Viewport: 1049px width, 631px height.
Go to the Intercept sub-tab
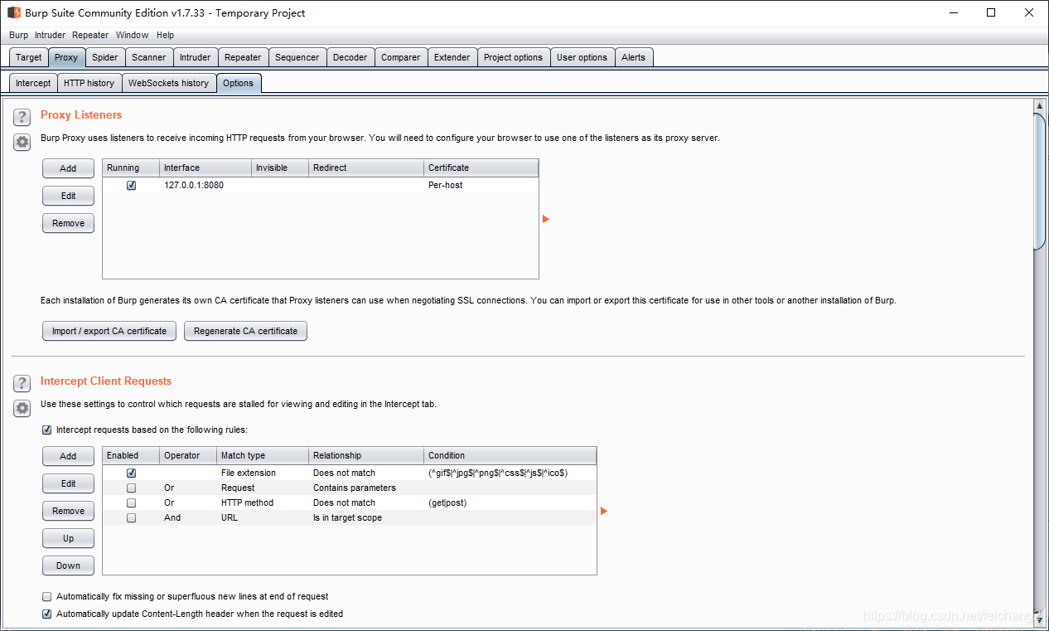33,83
